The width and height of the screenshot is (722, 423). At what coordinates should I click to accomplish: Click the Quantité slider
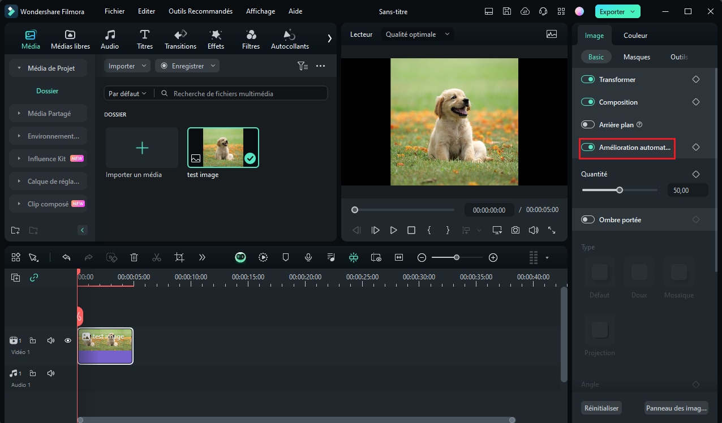(620, 190)
